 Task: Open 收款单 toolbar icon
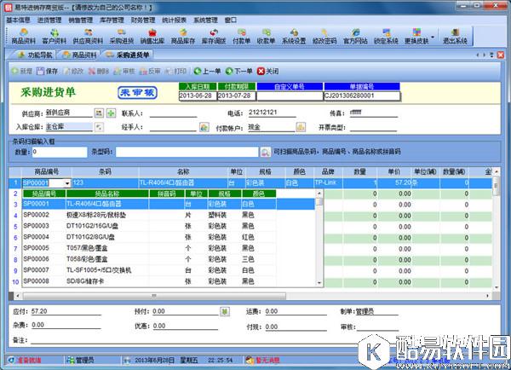pyautogui.click(x=267, y=36)
